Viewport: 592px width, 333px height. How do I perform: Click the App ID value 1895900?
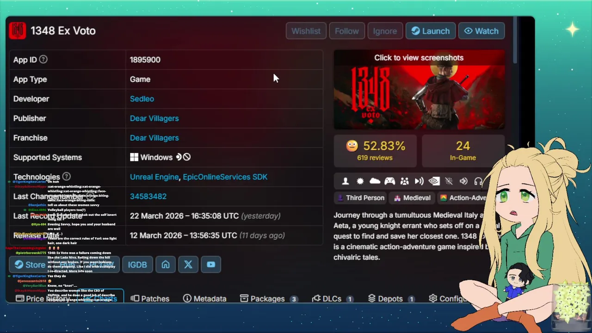click(x=145, y=60)
